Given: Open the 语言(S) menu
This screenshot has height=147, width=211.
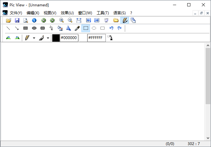Looking at the screenshot, I should (x=119, y=13).
